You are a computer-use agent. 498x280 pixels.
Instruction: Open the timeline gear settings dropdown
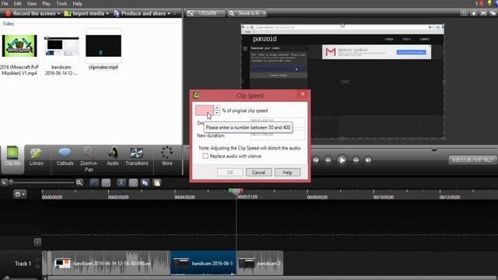pyautogui.click(x=19, y=194)
